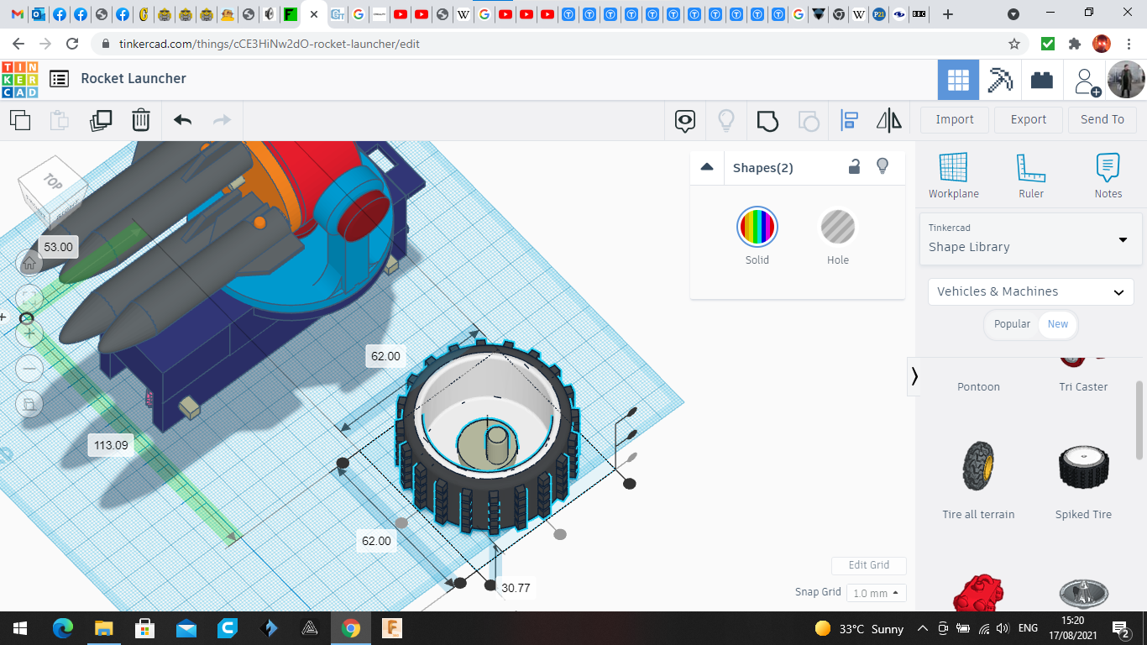Switch to the 3D design grid view

click(x=958, y=81)
